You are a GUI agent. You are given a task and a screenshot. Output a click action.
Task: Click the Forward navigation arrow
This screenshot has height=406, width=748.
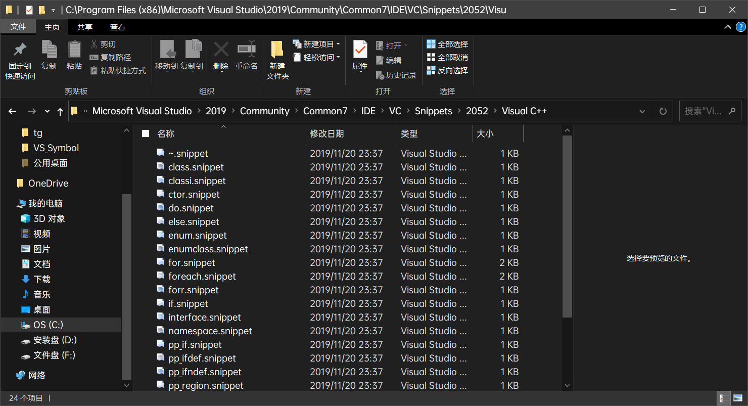pos(32,111)
